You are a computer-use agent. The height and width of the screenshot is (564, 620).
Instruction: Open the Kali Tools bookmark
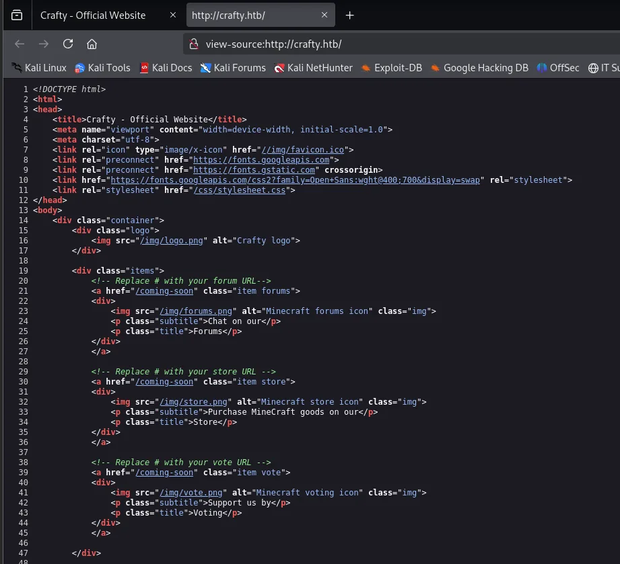tap(102, 68)
